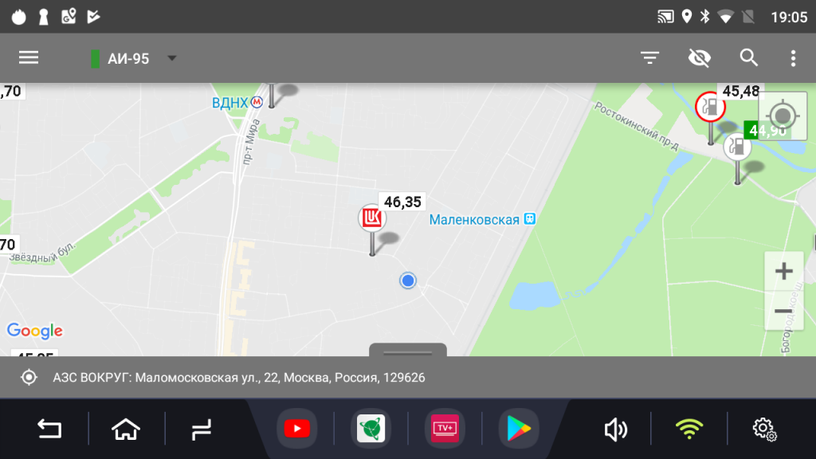Toggle the crossed-eye visibility icon
816x459 pixels.
700,57
